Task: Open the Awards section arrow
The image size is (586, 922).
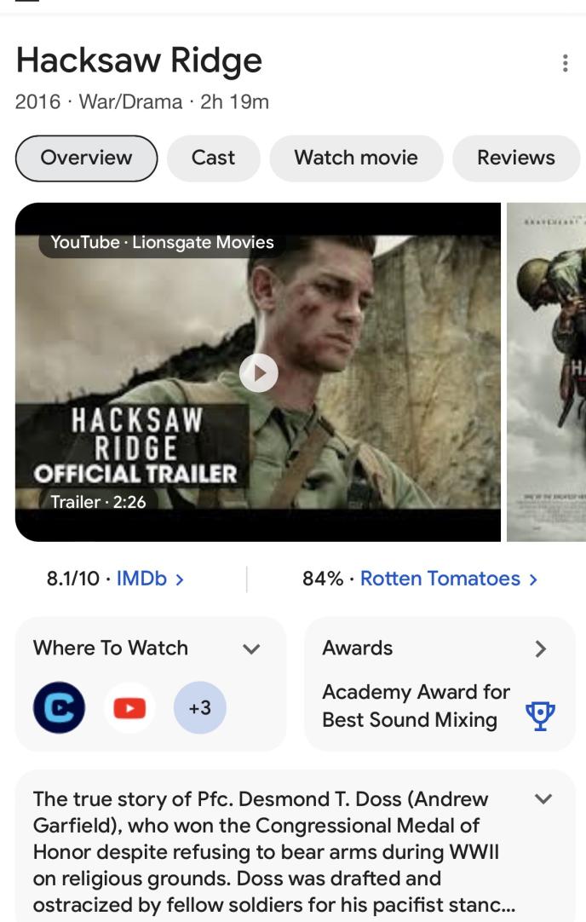Action: [x=541, y=648]
